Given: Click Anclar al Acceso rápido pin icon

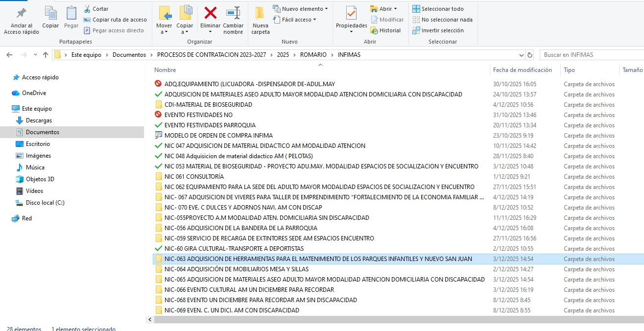Looking at the screenshot, I should click(x=22, y=13).
